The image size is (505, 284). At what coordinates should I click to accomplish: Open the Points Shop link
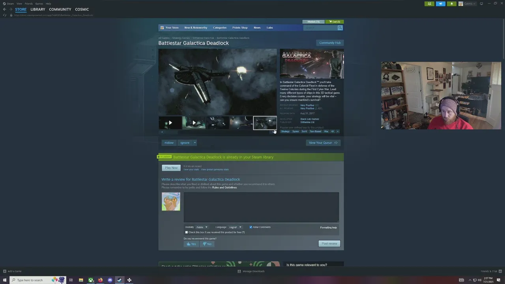(240, 28)
